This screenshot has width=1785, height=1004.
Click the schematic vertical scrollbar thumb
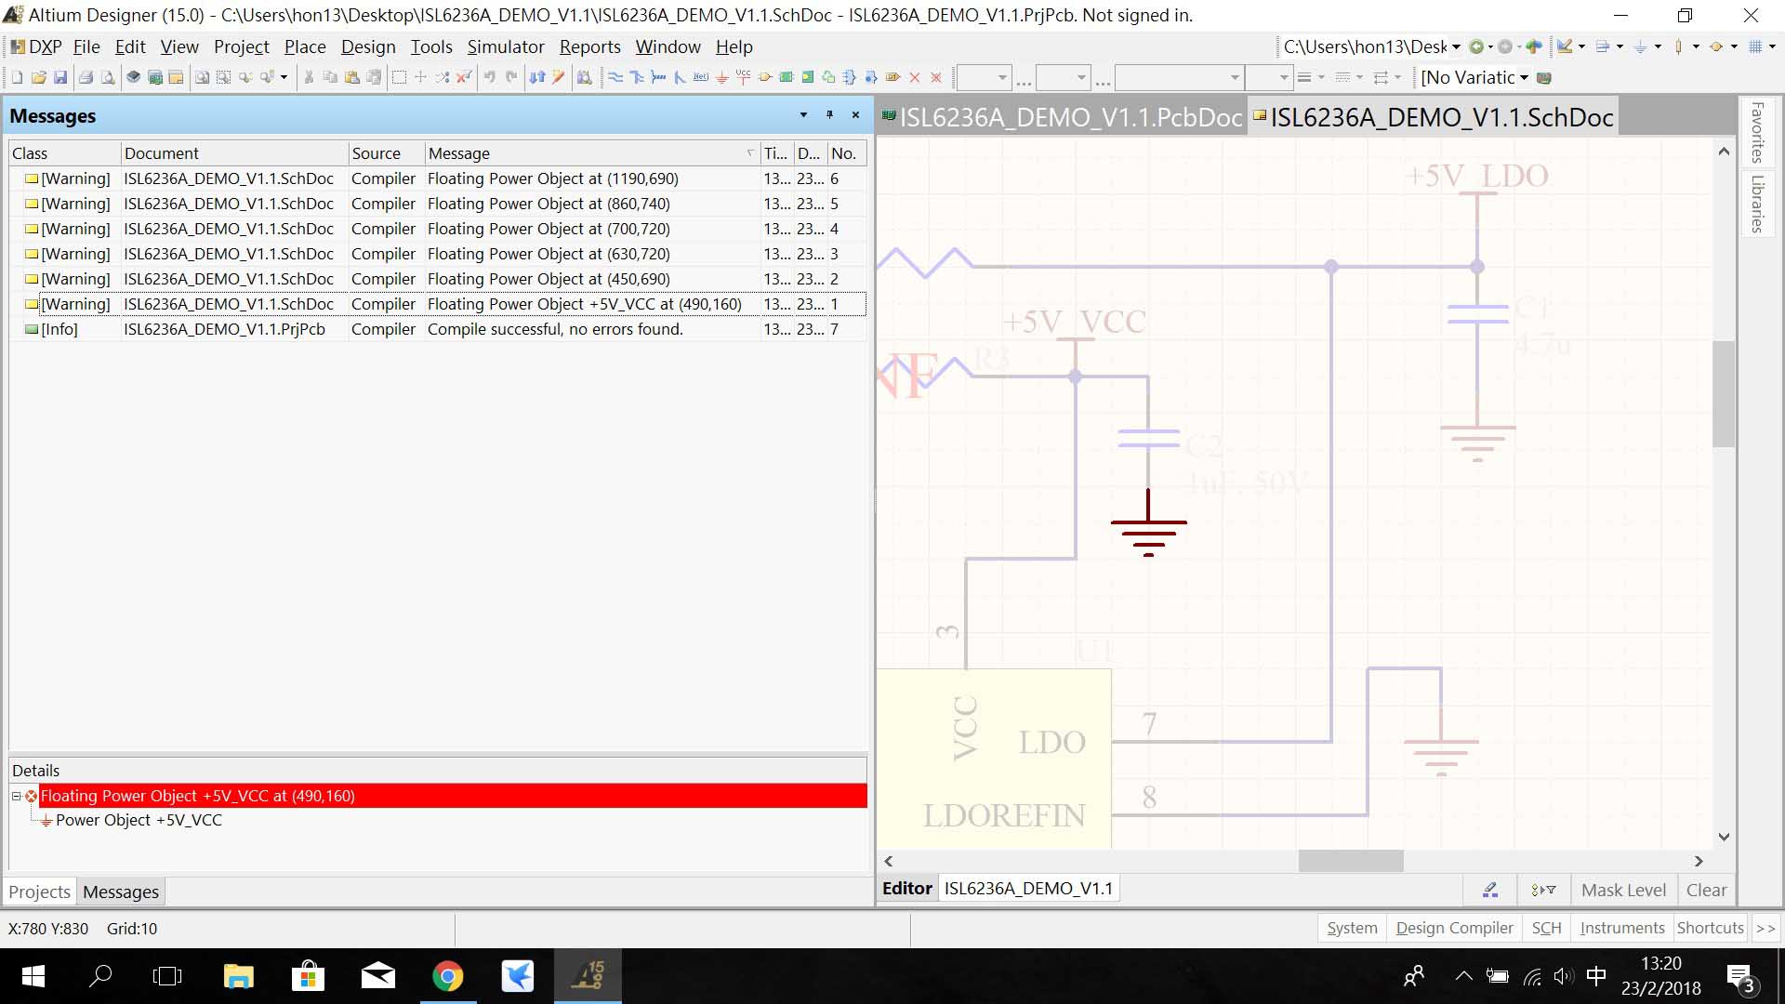pyautogui.click(x=1723, y=395)
